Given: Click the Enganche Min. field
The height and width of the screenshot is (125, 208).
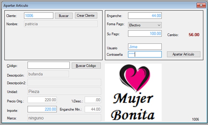Looking at the screenshot, I should (x=93, y=109).
